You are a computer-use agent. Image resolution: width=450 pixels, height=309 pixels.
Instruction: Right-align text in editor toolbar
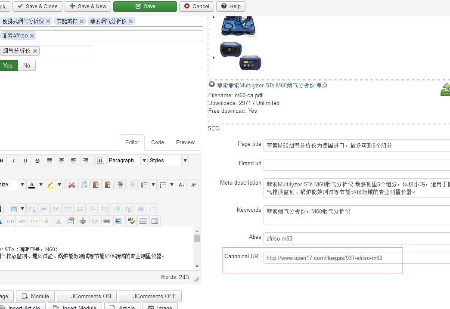tap(86, 161)
